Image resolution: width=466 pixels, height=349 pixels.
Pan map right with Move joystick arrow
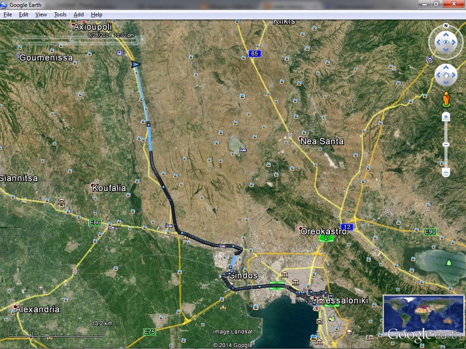tap(454, 75)
